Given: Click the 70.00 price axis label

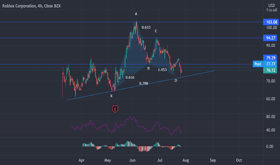Looking at the screenshot, I should click(270, 81).
